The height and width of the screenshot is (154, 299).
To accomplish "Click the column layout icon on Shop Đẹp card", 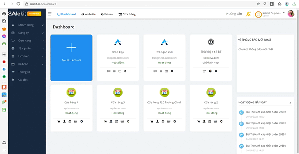I will (x=120, y=71).
